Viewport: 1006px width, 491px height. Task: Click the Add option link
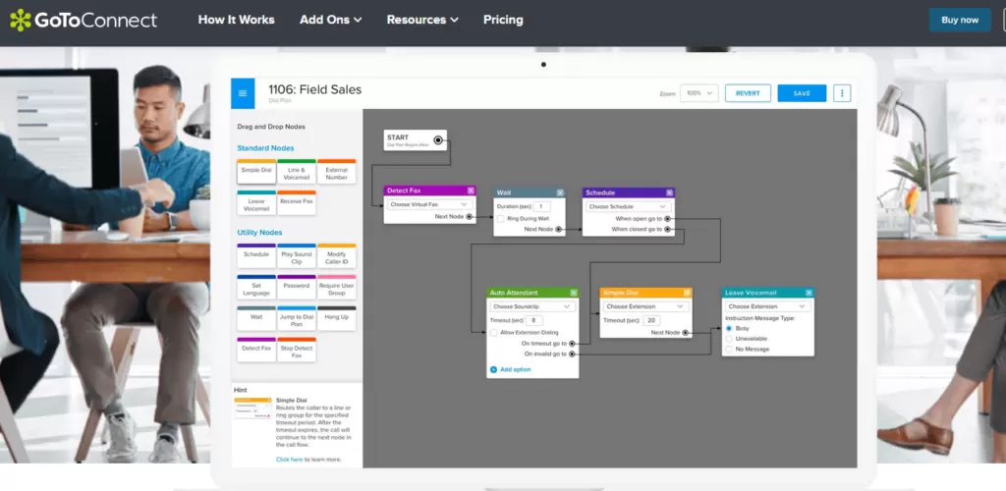click(x=516, y=370)
